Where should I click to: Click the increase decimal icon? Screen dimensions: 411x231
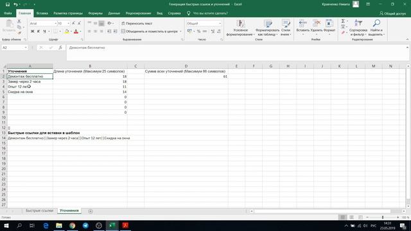(x=213, y=31)
